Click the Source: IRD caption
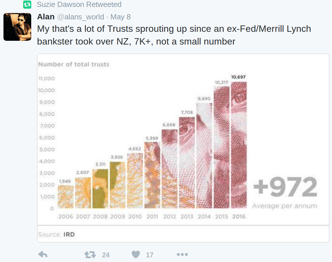The image size is (332, 262). pos(56,235)
